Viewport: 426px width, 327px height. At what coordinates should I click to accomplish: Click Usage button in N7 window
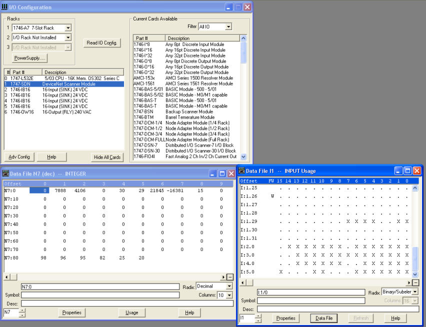(x=132, y=312)
